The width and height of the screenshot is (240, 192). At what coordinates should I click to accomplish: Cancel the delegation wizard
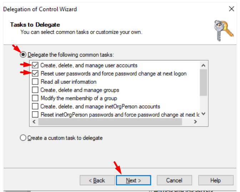(x=174, y=180)
